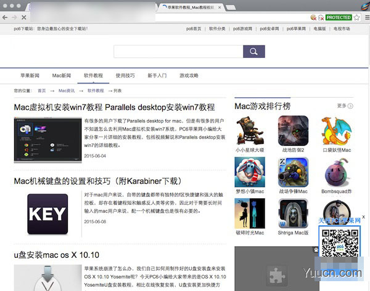Viewport: 370px width, 291px height.
Task: Open the 使用技巧 navigation tab
Action: pyautogui.click(x=125, y=76)
